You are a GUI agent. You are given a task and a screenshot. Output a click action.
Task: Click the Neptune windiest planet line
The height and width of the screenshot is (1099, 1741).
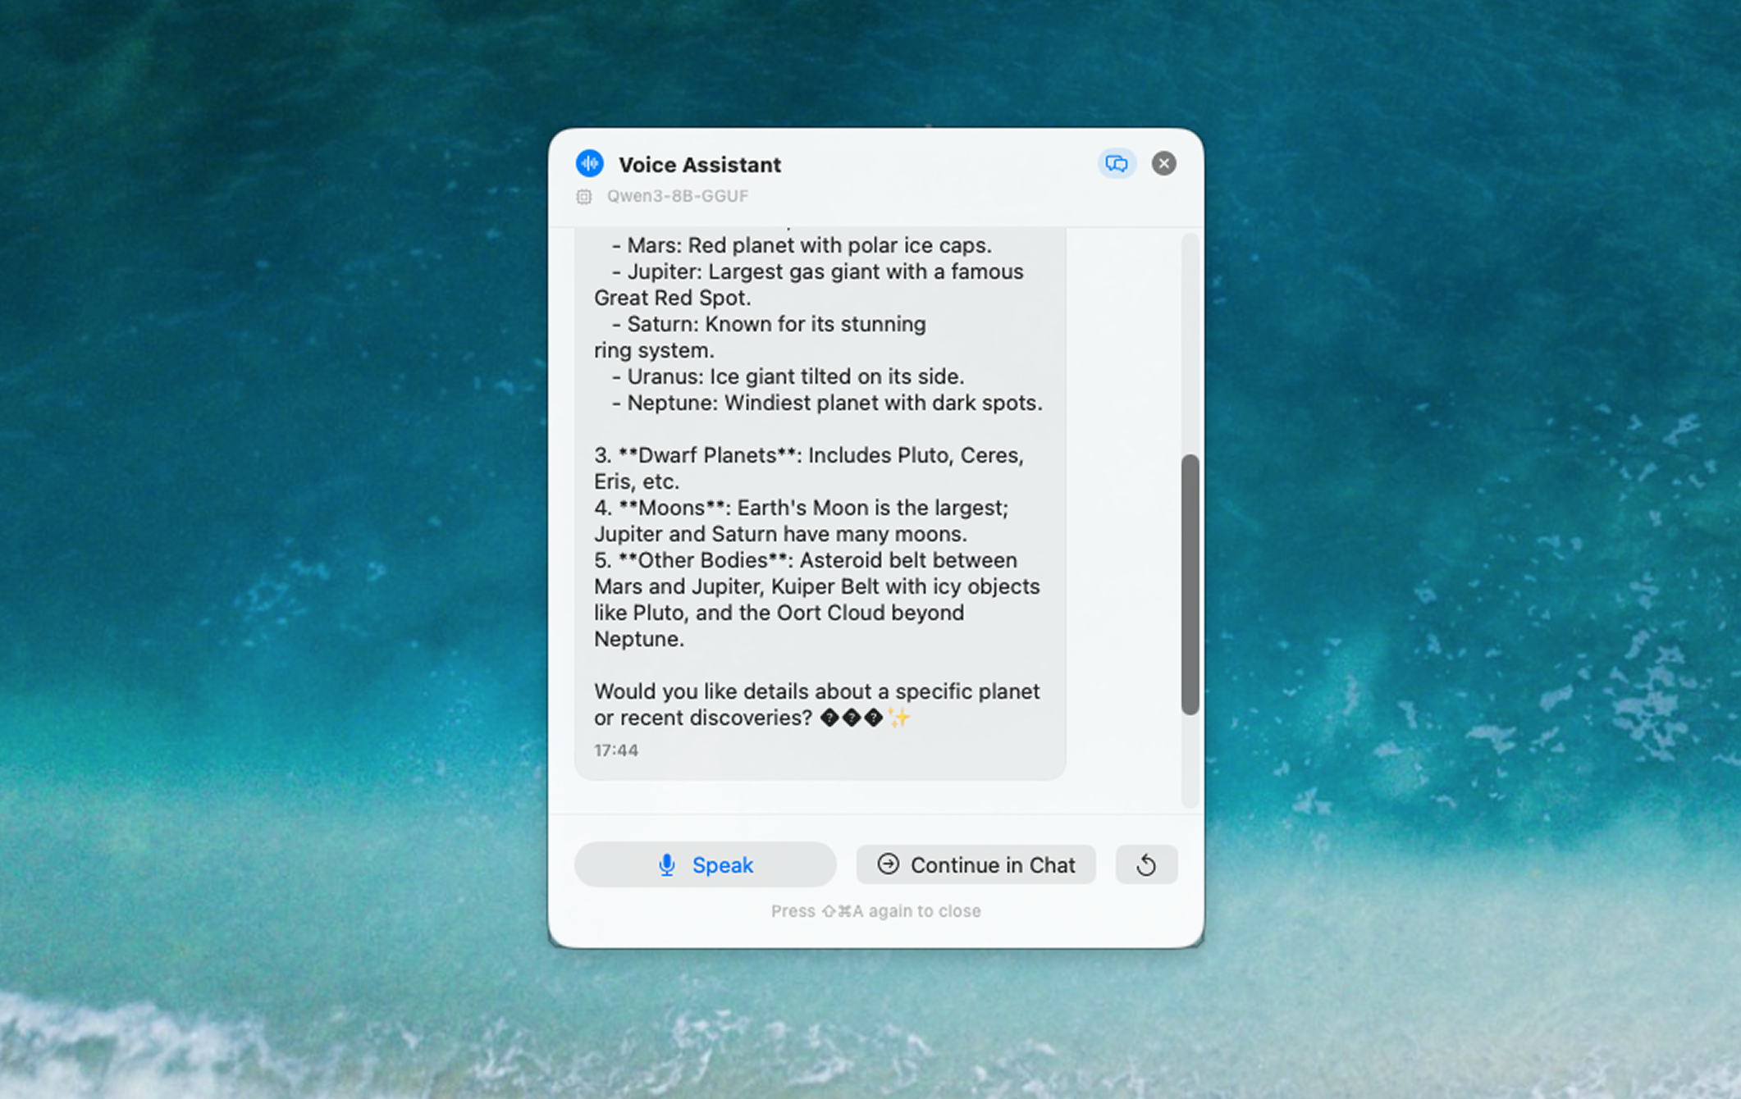coord(827,403)
